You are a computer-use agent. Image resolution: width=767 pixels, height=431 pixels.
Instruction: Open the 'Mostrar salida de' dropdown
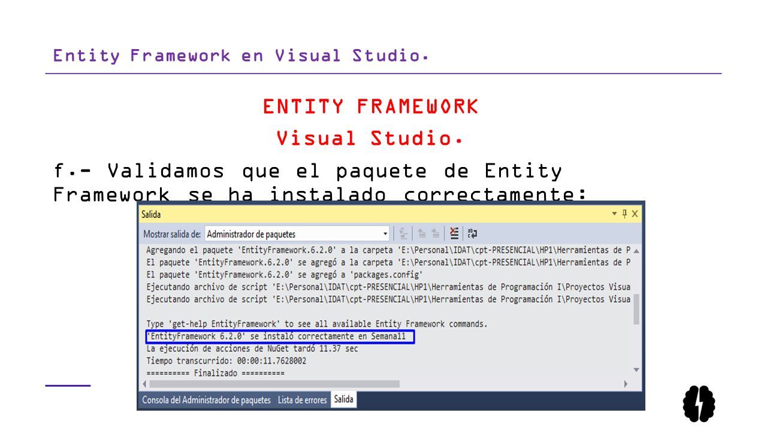click(297, 234)
